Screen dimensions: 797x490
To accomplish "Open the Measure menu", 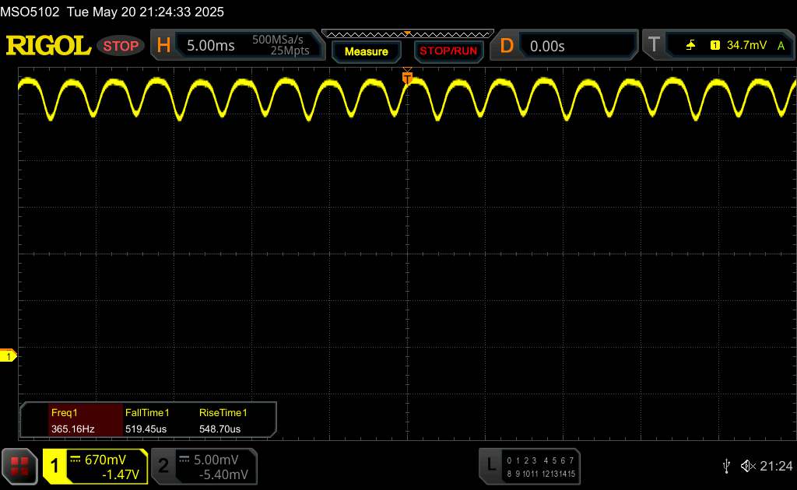I will click(x=366, y=51).
